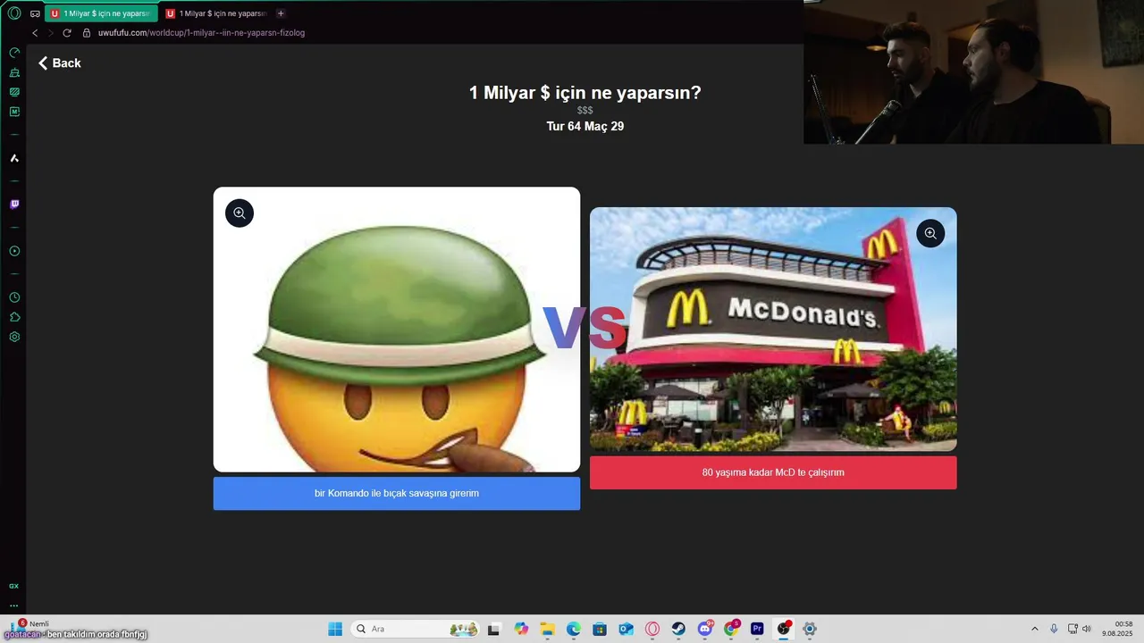Click browser forward arrow
Image resolution: width=1144 pixels, height=643 pixels.
50,33
